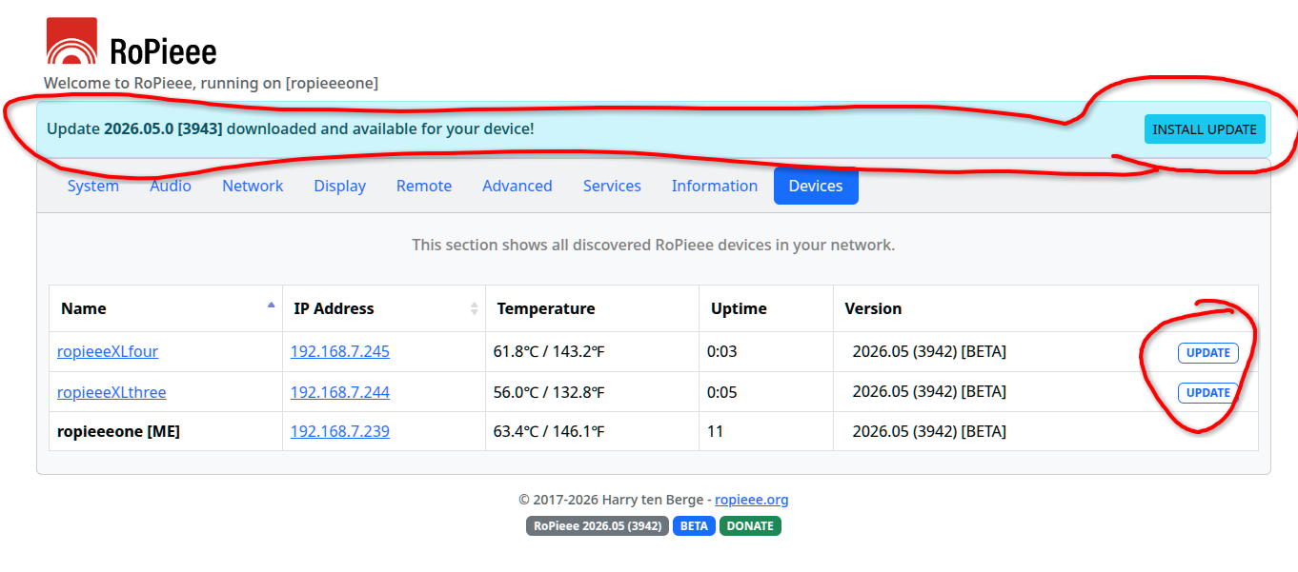The width and height of the screenshot is (1298, 572).
Task: Switch to the Display tab
Action: tap(340, 186)
